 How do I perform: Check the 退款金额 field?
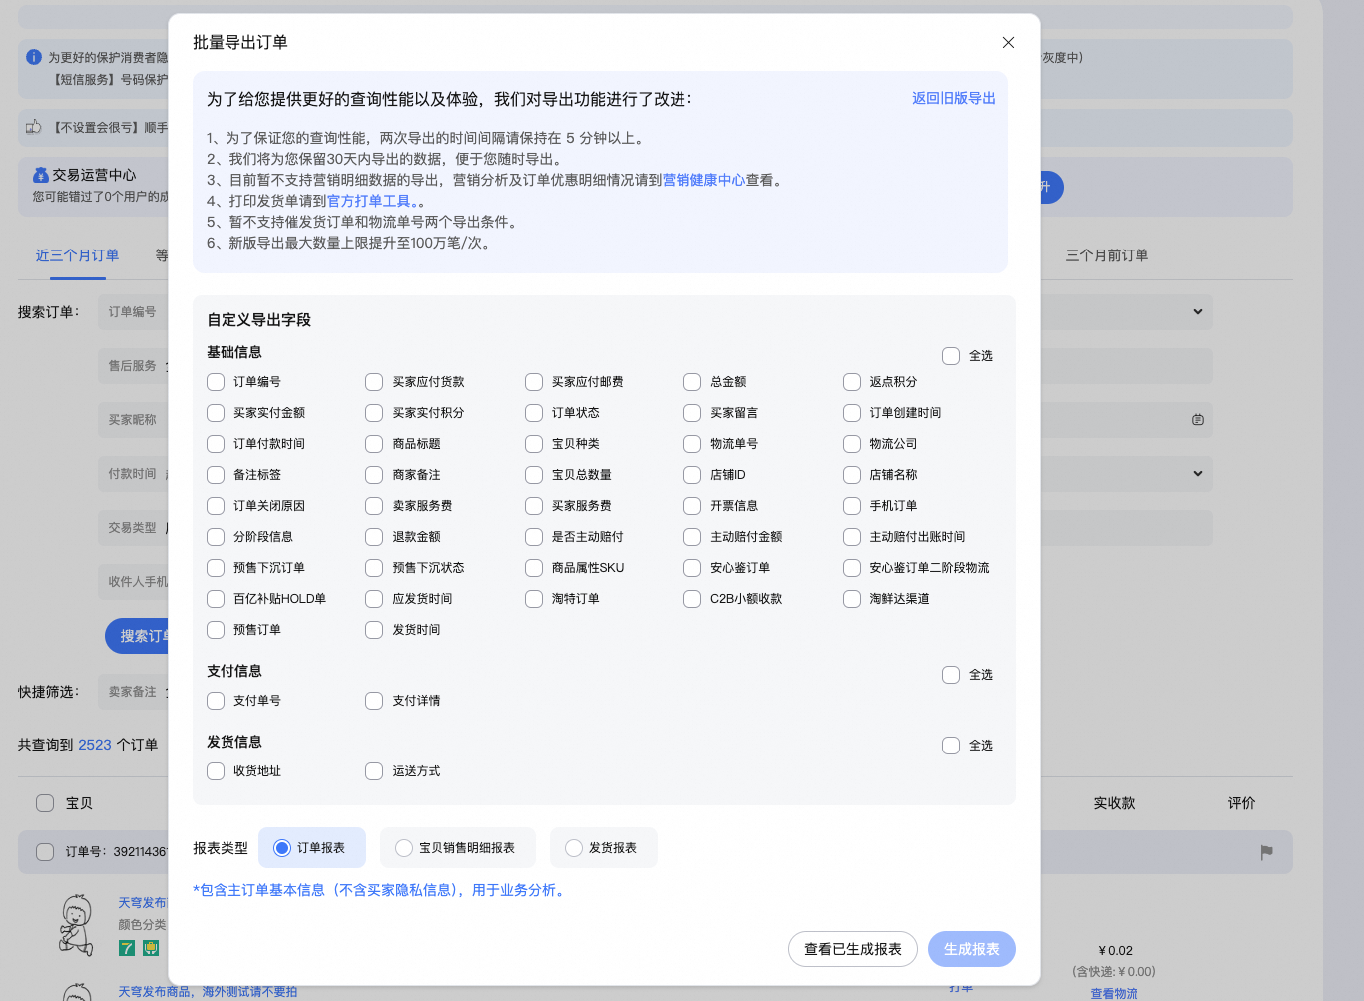click(374, 537)
